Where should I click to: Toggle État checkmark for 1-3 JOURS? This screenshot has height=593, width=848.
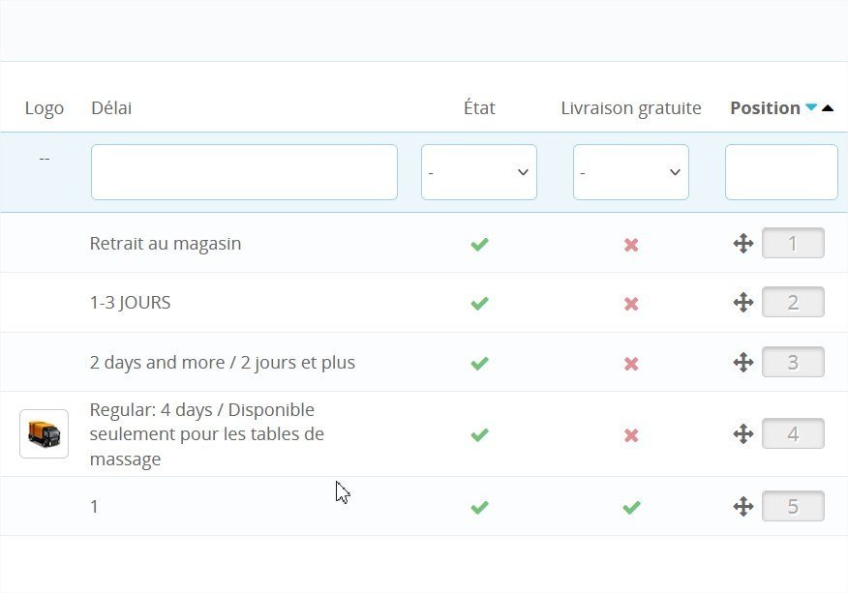479,303
